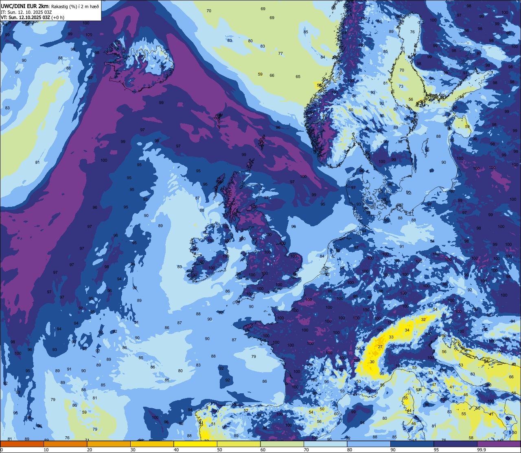The image size is (521, 453).
Task: Choose the 70–80% pale blue legend swatch
Action: click(x=326, y=444)
